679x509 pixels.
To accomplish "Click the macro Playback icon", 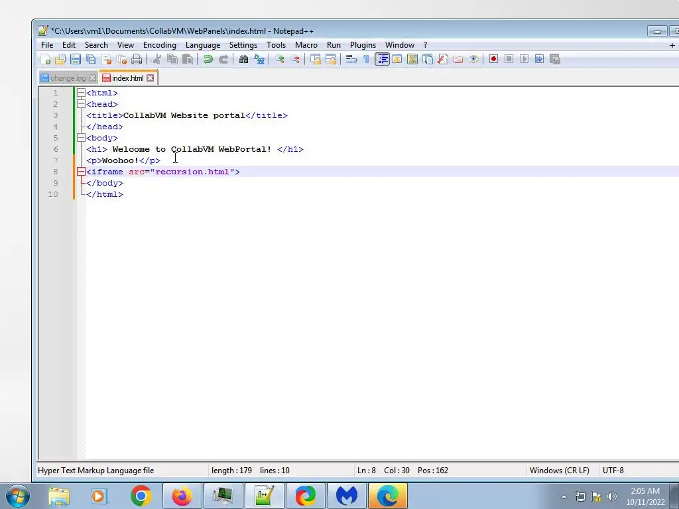I will point(524,59).
